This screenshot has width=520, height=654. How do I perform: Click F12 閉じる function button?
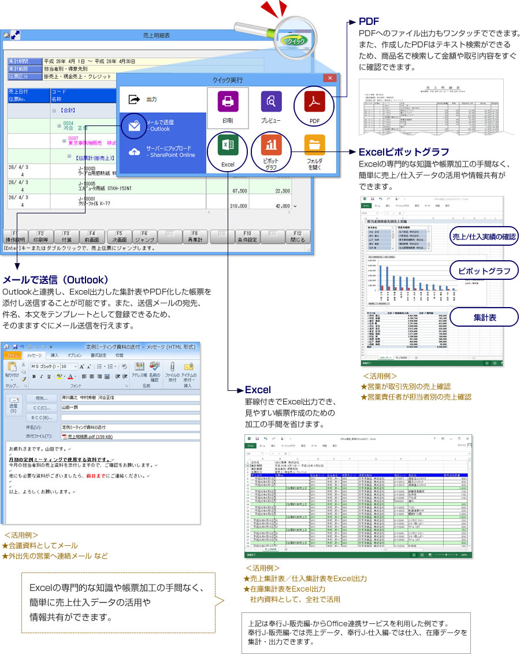pyautogui.click(x=298, y=237)
